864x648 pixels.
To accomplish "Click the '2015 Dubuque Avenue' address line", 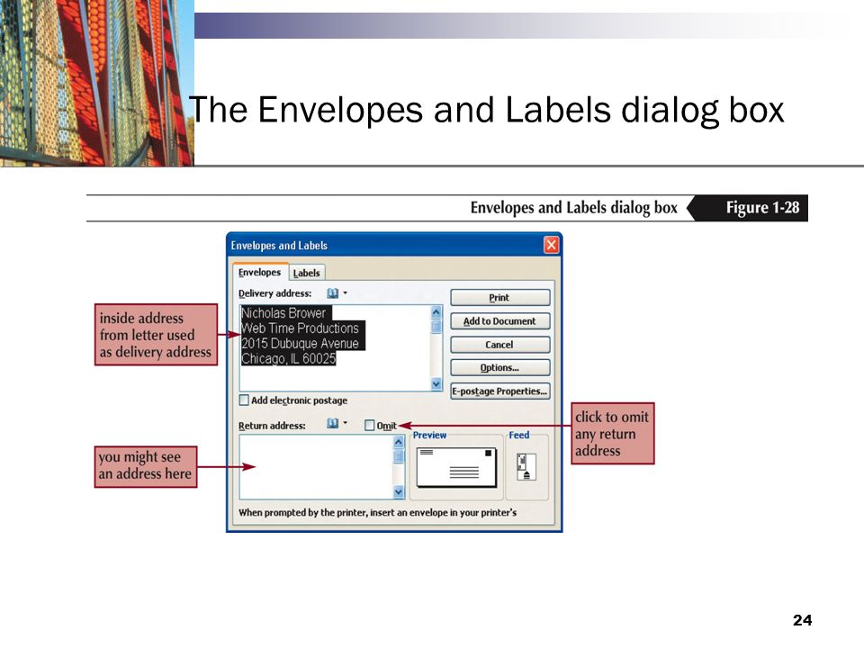I will coord(301,343).
